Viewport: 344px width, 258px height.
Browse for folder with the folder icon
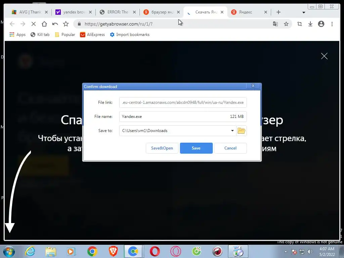point(241,131)
